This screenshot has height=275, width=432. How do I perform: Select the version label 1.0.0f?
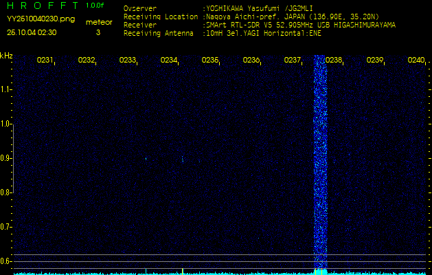click(95, 5)
